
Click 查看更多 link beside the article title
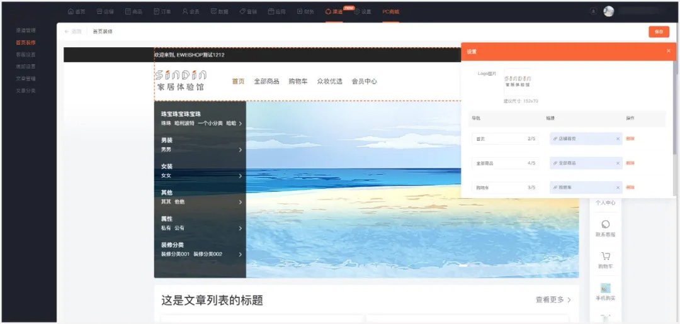tap(553, 300)
